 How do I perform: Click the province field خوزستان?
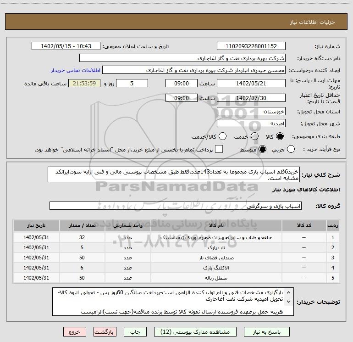(x=251, y=111)
